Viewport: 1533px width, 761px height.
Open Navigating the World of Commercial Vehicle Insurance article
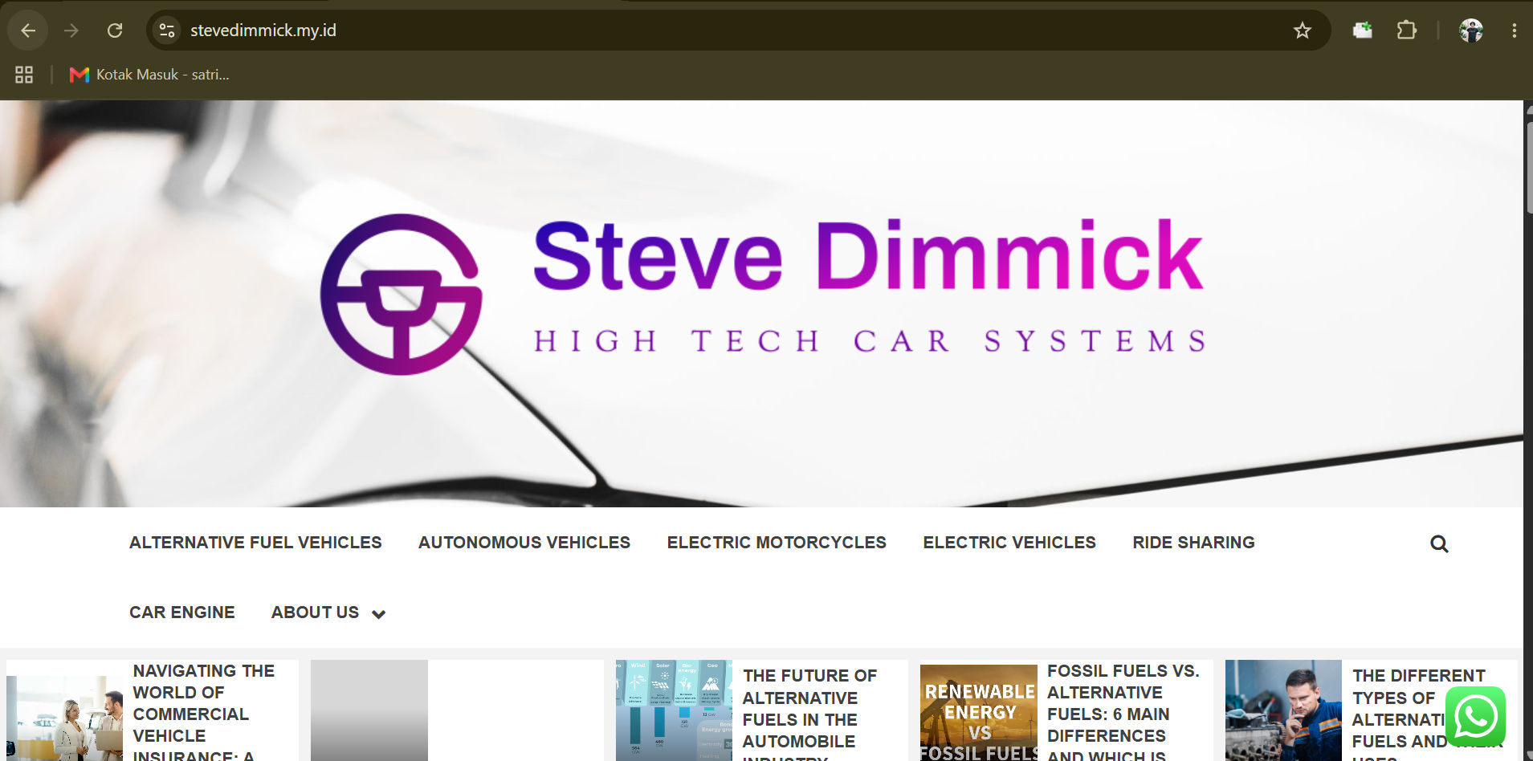pos(204,712)
